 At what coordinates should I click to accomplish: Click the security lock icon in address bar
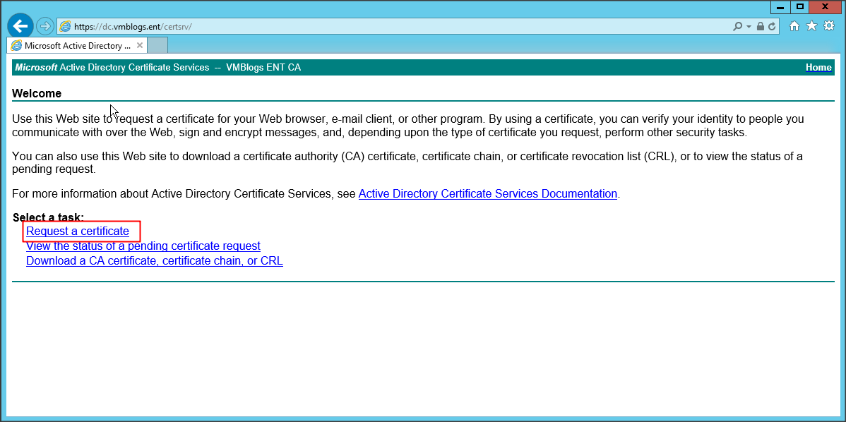pyautogui.click(x=760, y=27)
